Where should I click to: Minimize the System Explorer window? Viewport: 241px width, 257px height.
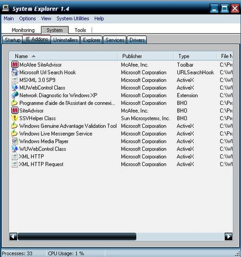click(214, 8)
